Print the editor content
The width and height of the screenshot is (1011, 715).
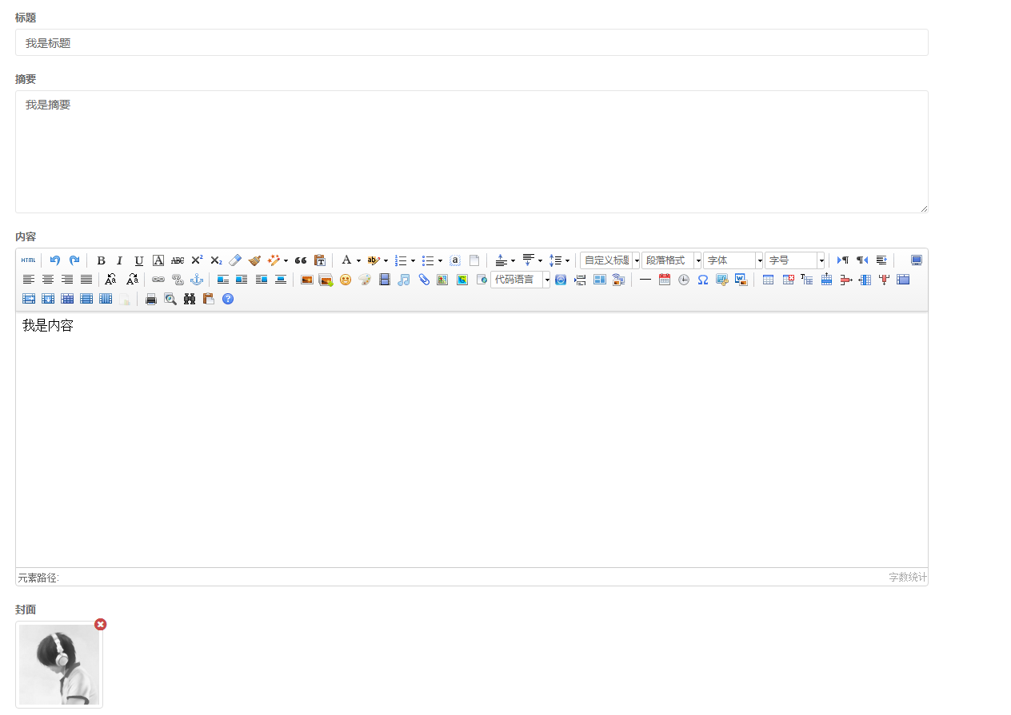(151, 299)
